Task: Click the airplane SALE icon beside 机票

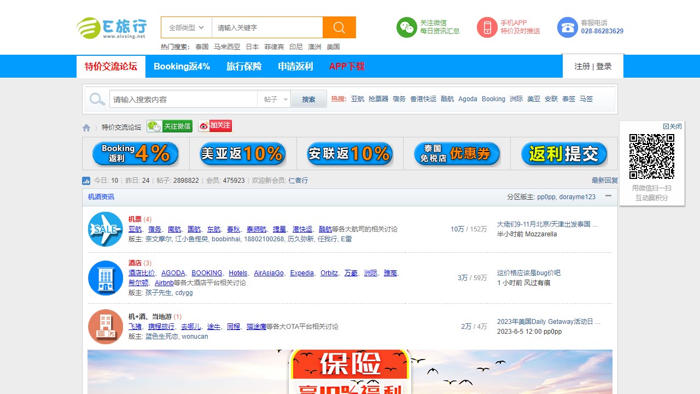Action: [105, 229]
